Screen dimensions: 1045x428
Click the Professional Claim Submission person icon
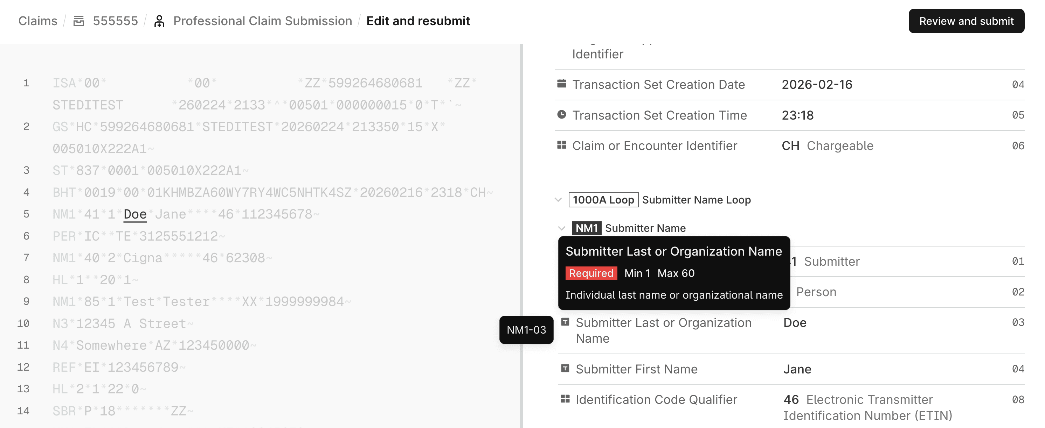click(159, 21)
